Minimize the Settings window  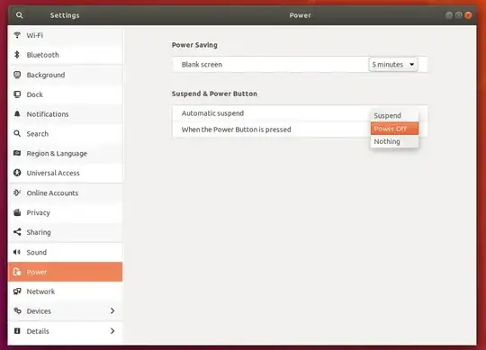448,15
